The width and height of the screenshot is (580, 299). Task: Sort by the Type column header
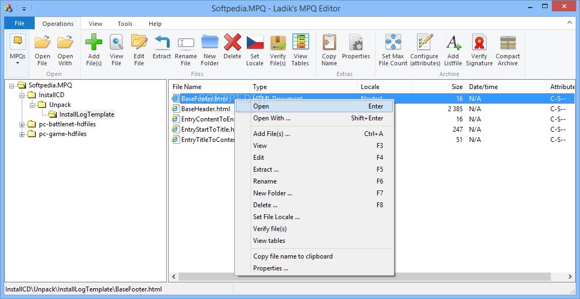304,87
